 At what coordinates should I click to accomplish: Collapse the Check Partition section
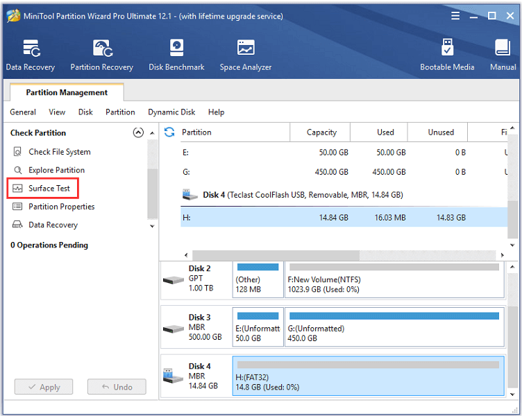(x=138, y=132)
